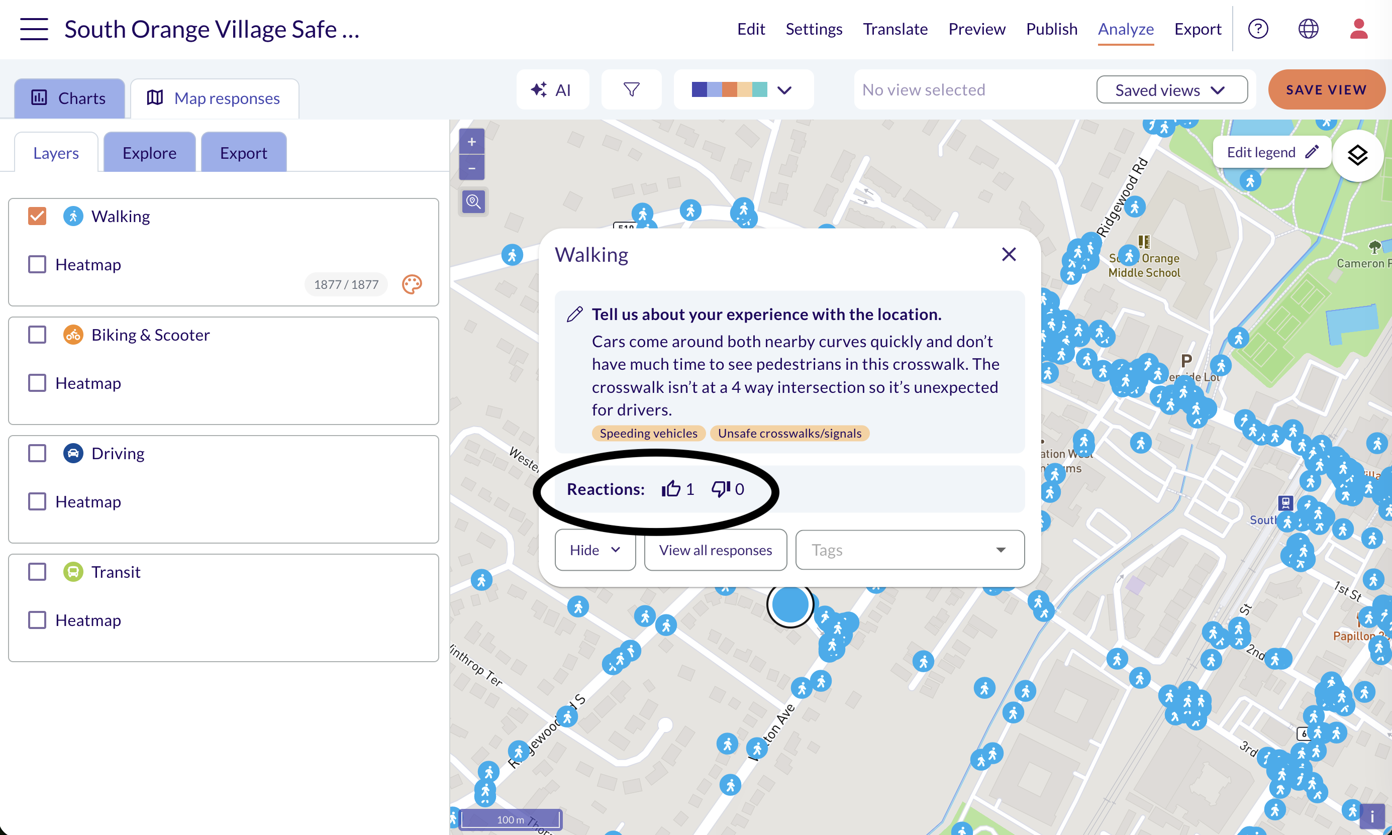Click the map search magnifier icon
This screenshot has width=1392, height=835.
click(x=473, y=201)
